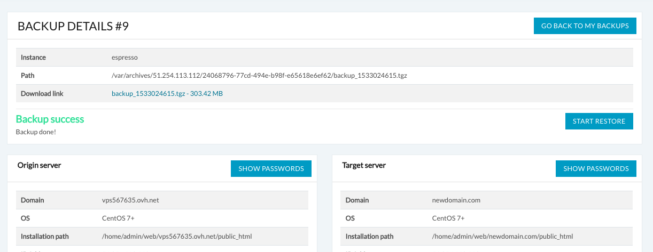
Task: Click the origin installation path value
Action: click(x=176, y=236)
